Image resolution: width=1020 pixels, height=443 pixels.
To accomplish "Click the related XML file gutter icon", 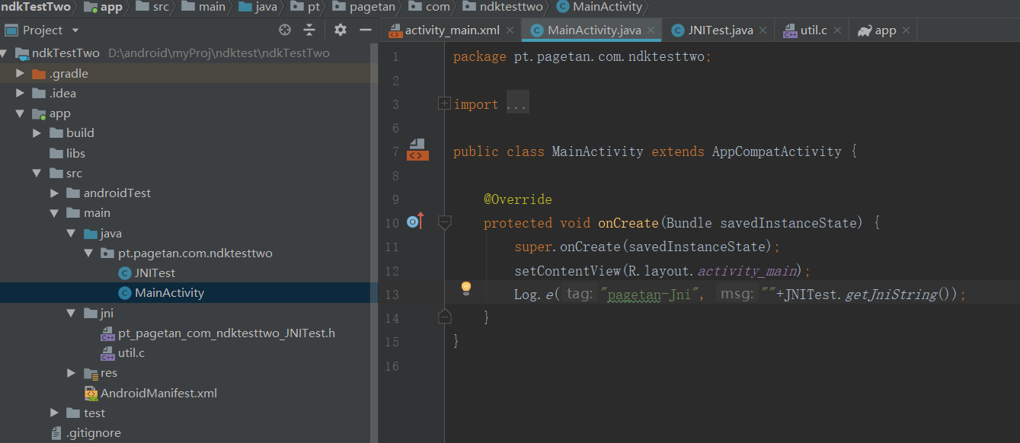I will (417, 150).
